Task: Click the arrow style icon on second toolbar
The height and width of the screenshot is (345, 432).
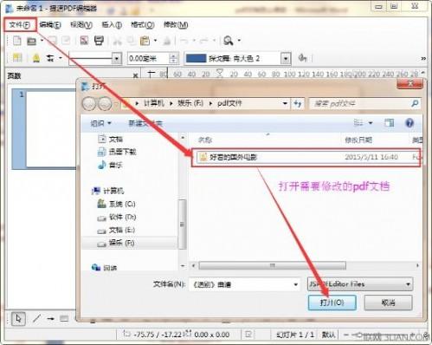Action: (50, 58)
